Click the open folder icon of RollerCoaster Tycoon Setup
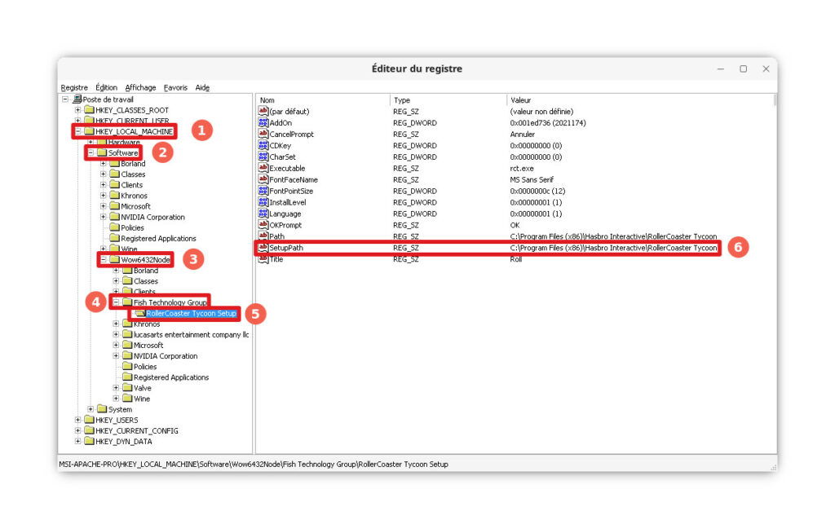The height and width of the screenshot is (529, 835). (x=140, y=313)
